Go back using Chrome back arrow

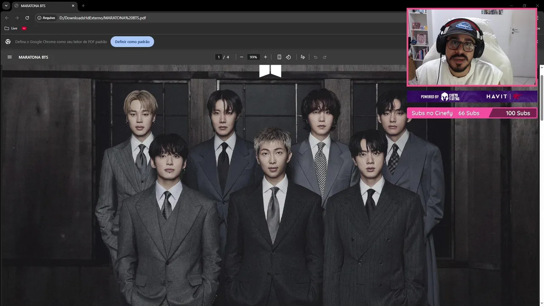[x=7, y=18]
